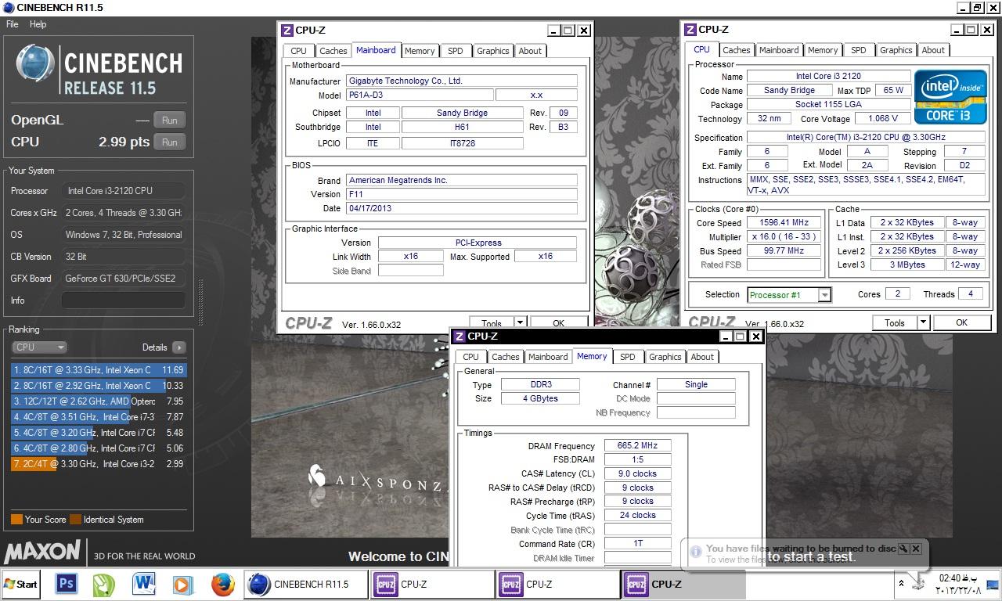Click the info icon in notification balloon
The image size is (1002, 601).
tap(695, 552)
